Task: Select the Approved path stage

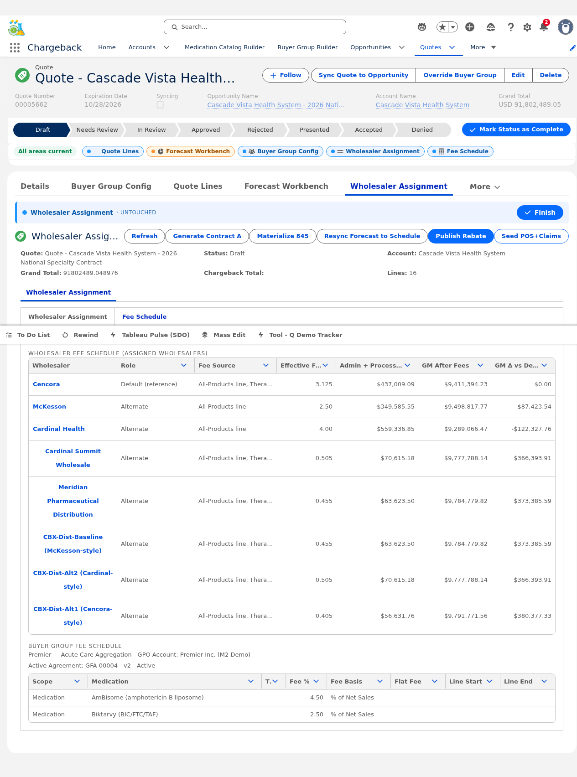Action: (206, 130)
